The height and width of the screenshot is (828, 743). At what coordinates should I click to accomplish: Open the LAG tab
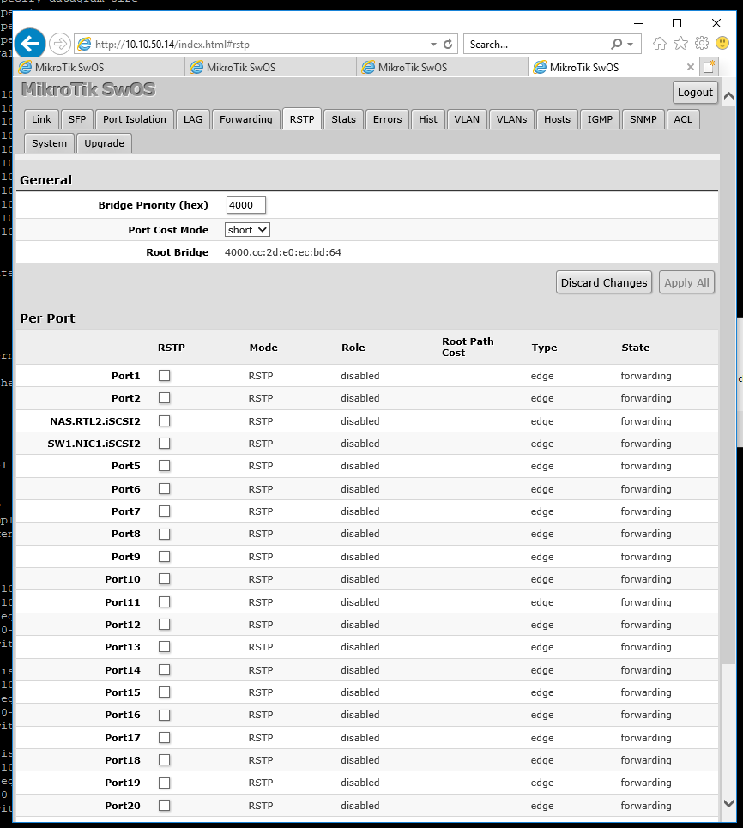(x=193, y=119)
